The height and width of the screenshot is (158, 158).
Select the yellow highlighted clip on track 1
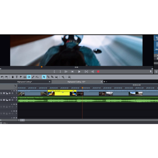62,93
